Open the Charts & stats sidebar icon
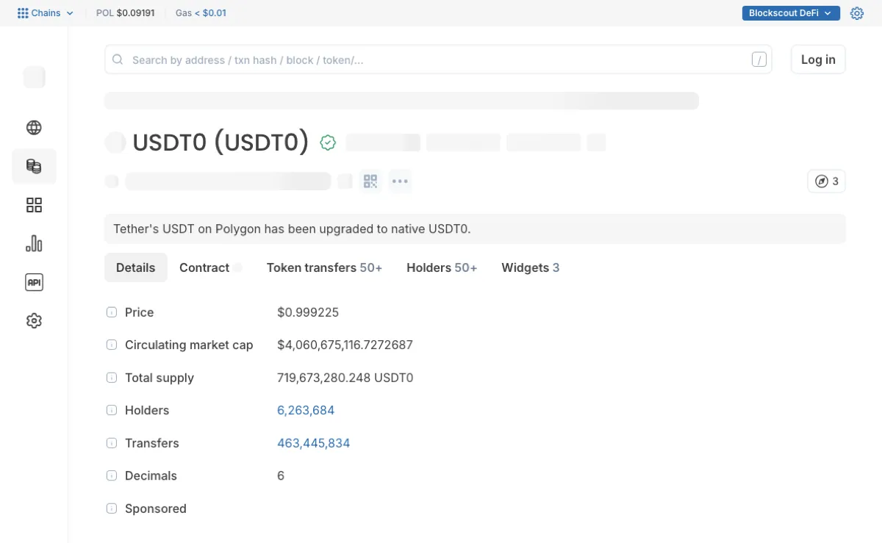Image resolution: width=882 pixels, height=543 pixels. 34,243
